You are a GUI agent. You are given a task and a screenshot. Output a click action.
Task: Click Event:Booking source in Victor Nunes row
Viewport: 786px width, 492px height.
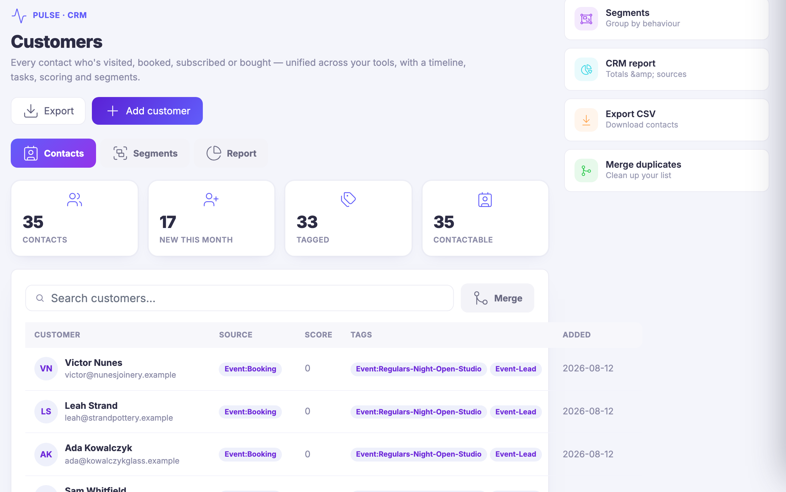(x=250, y=369)
